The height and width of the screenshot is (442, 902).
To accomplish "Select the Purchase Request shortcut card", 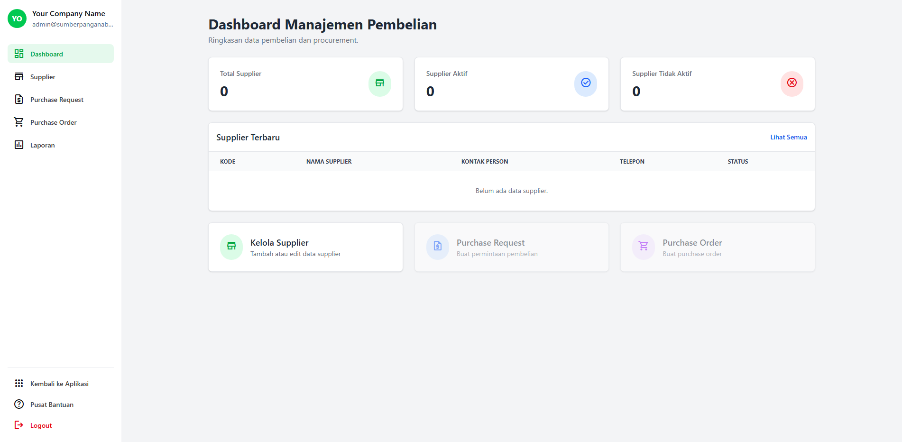I will (511, 247).
